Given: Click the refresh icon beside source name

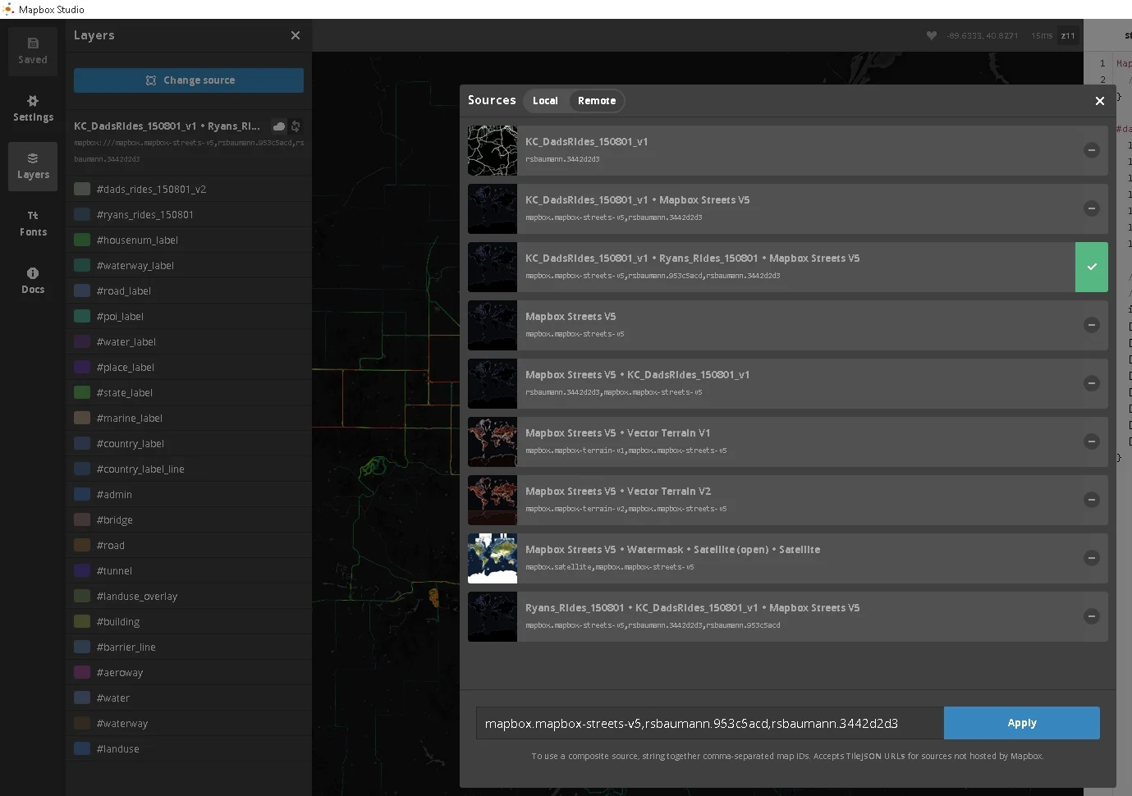Looking at the screenshot, I should (296, 126).
